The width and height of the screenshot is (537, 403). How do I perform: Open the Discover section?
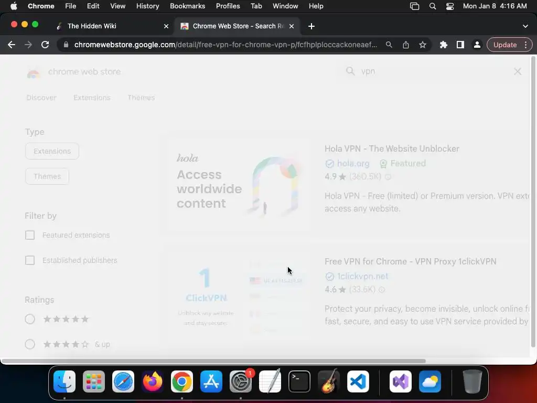[41, 98]
